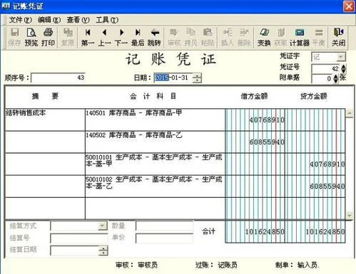Click the Jump (跳转) toolbar icon
The width and height of the screenshot is (356, 274).
[x=154, y=38]
